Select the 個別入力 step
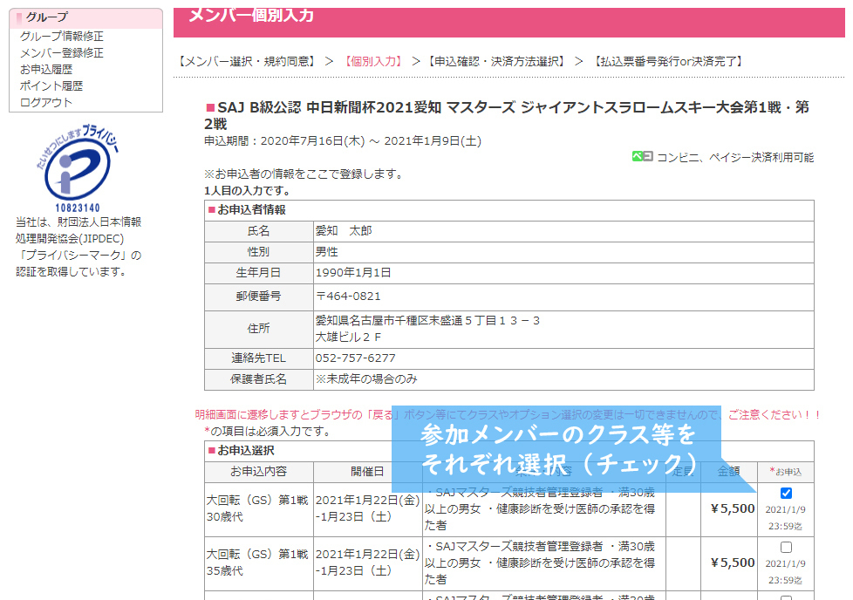 pos(374,62)
